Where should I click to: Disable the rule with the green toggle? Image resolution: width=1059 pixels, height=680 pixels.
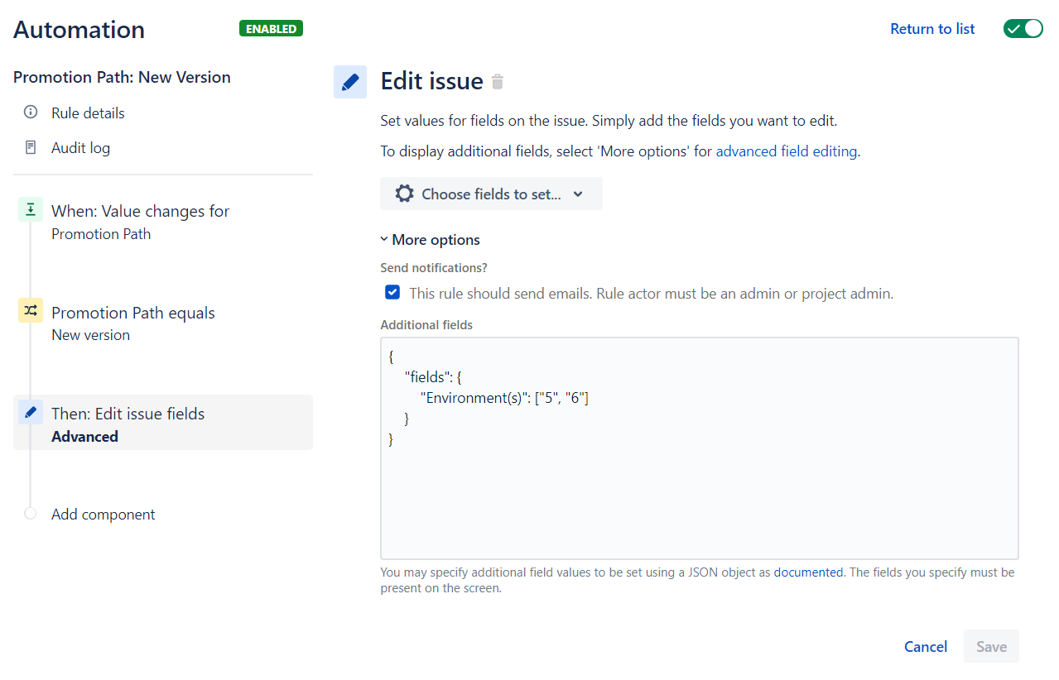click(x=1023, y=29)
